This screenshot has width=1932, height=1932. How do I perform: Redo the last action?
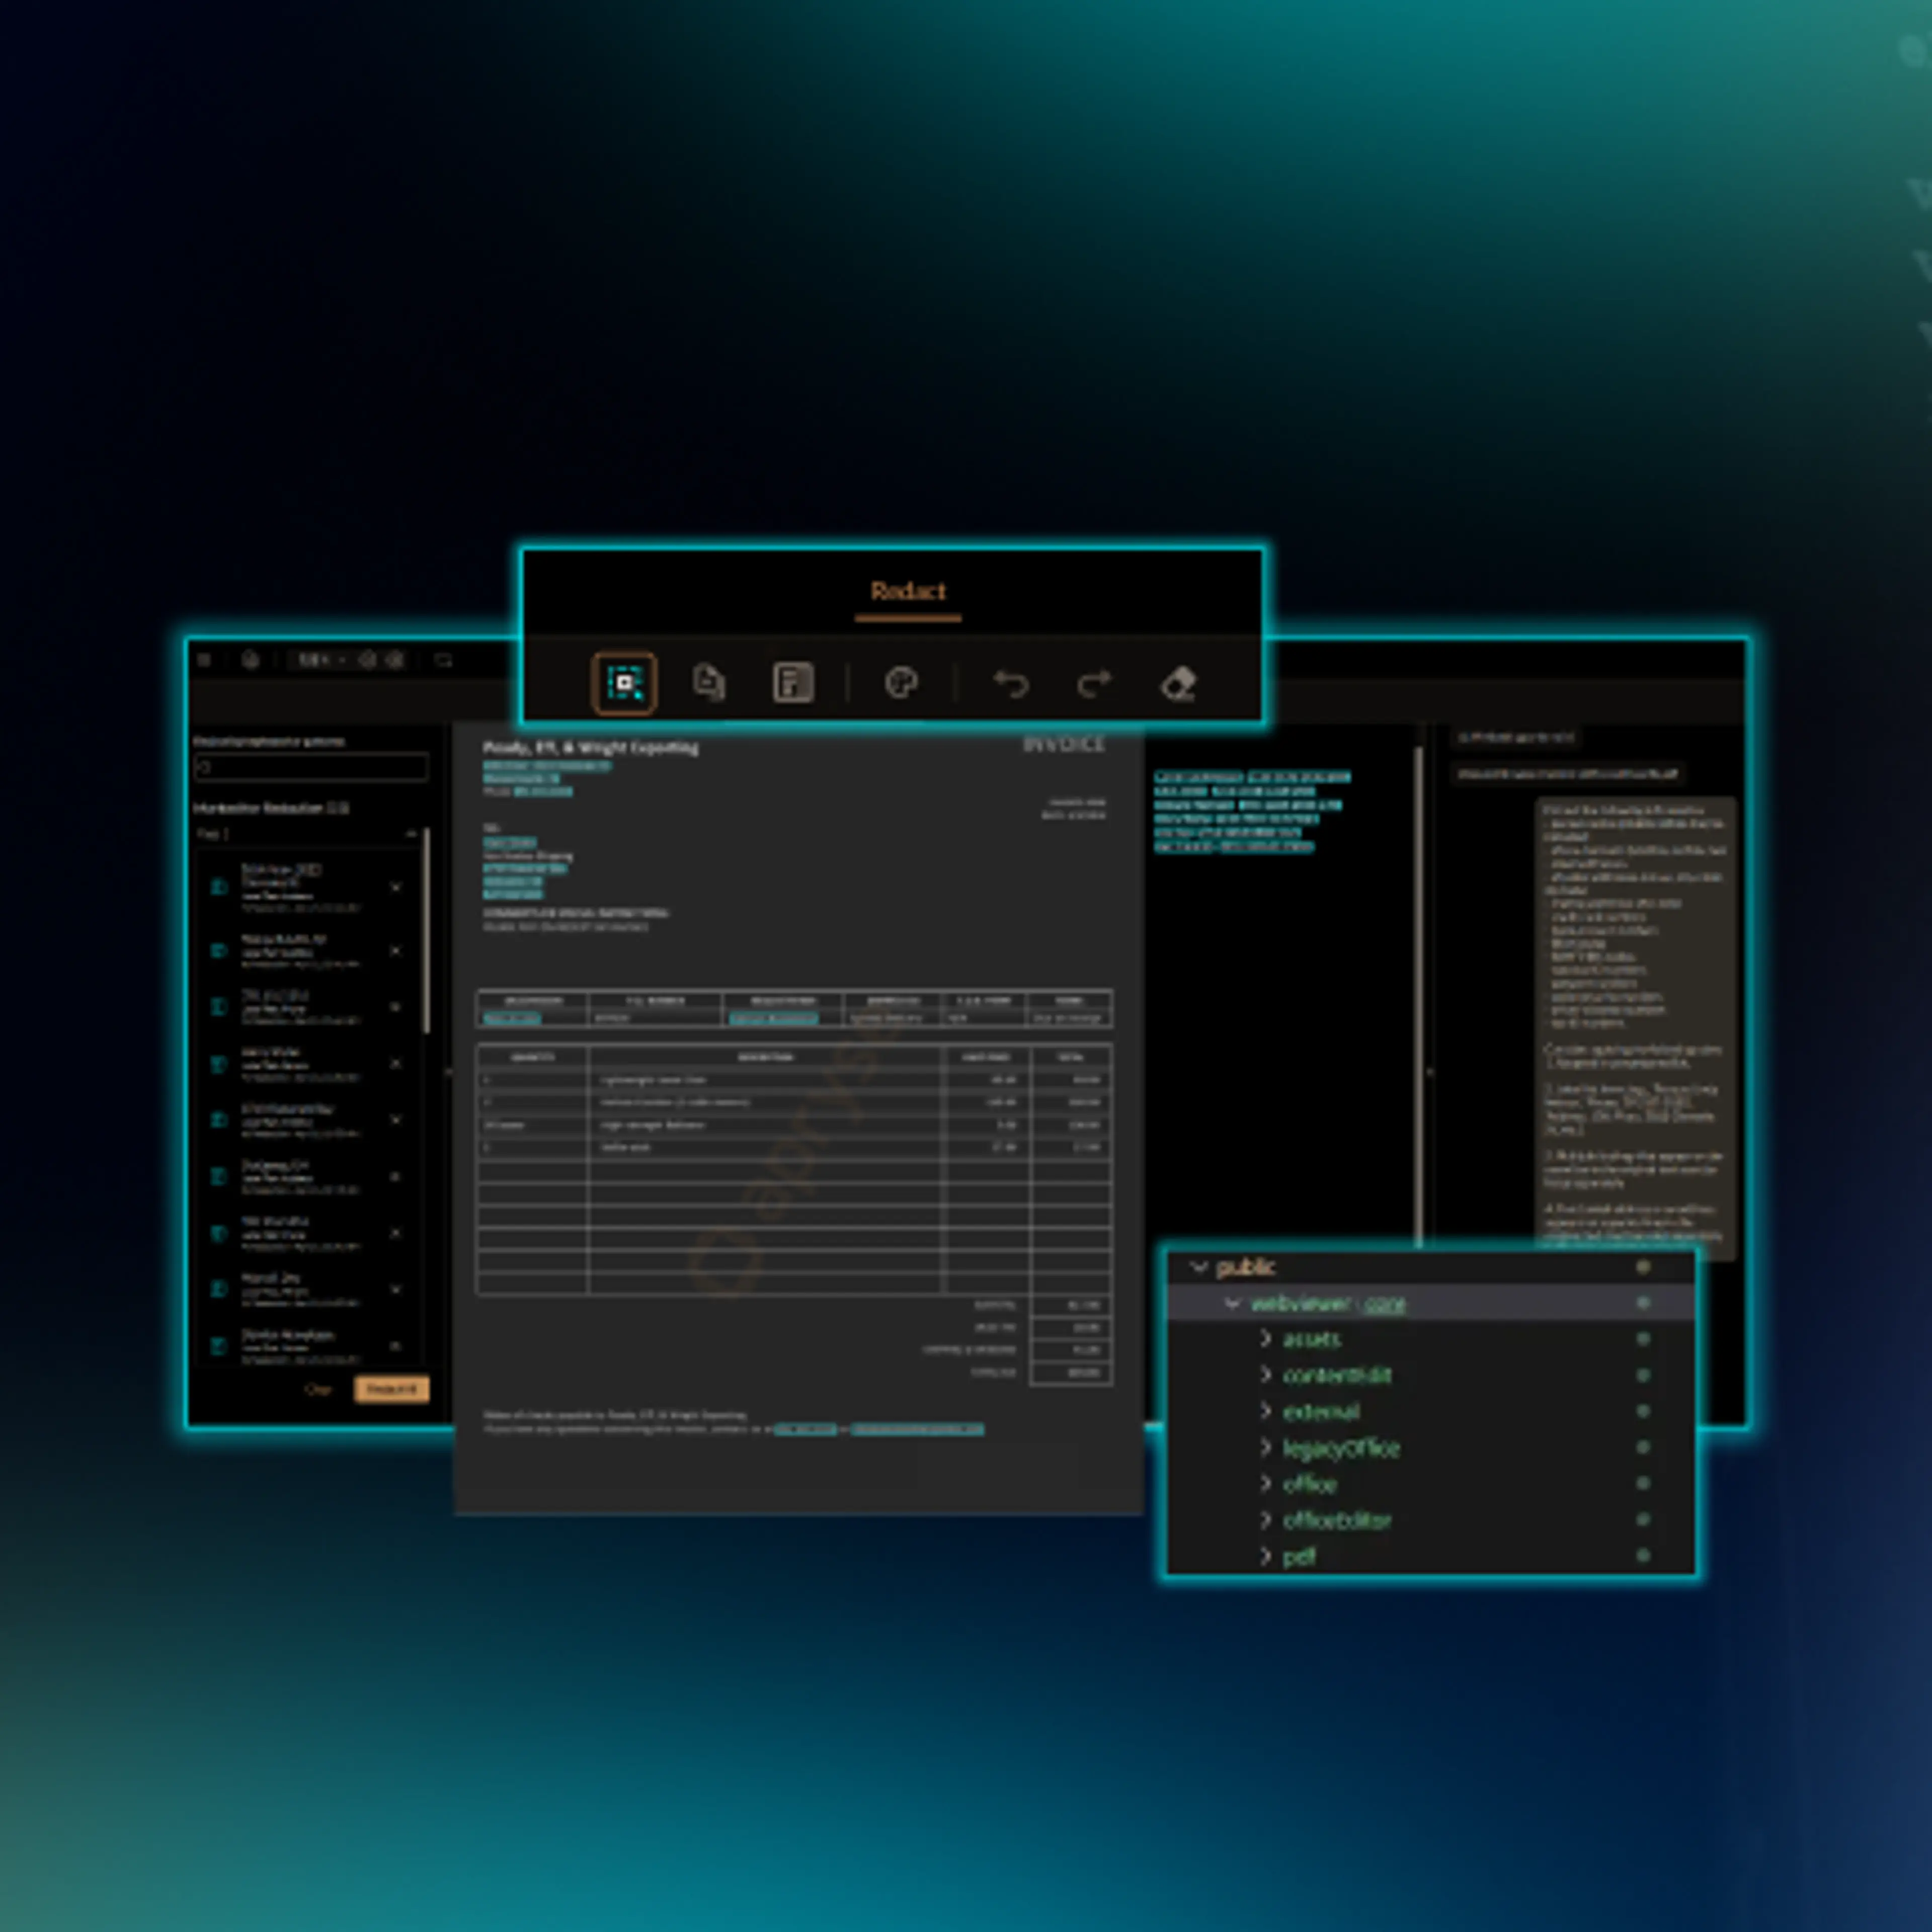click(x=1094, y=684)
